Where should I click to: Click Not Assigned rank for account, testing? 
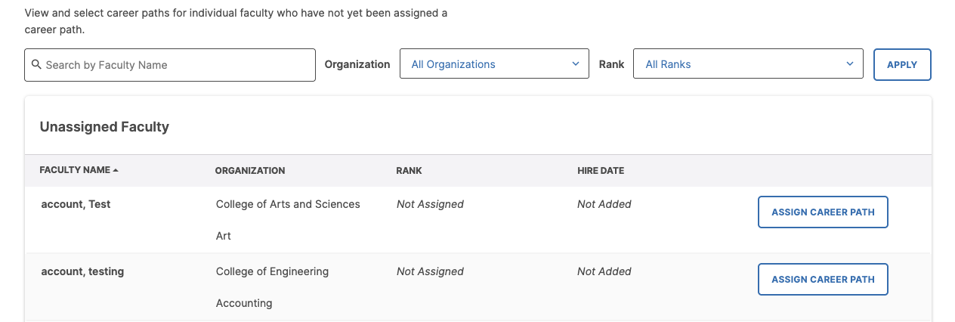pyautogui.click(x=430, y=271)
